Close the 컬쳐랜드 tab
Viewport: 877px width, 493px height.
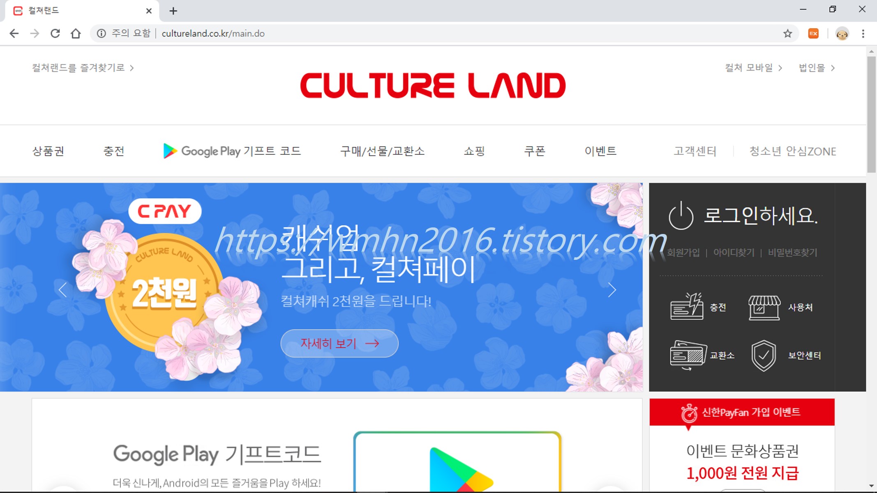click(149, 11)
